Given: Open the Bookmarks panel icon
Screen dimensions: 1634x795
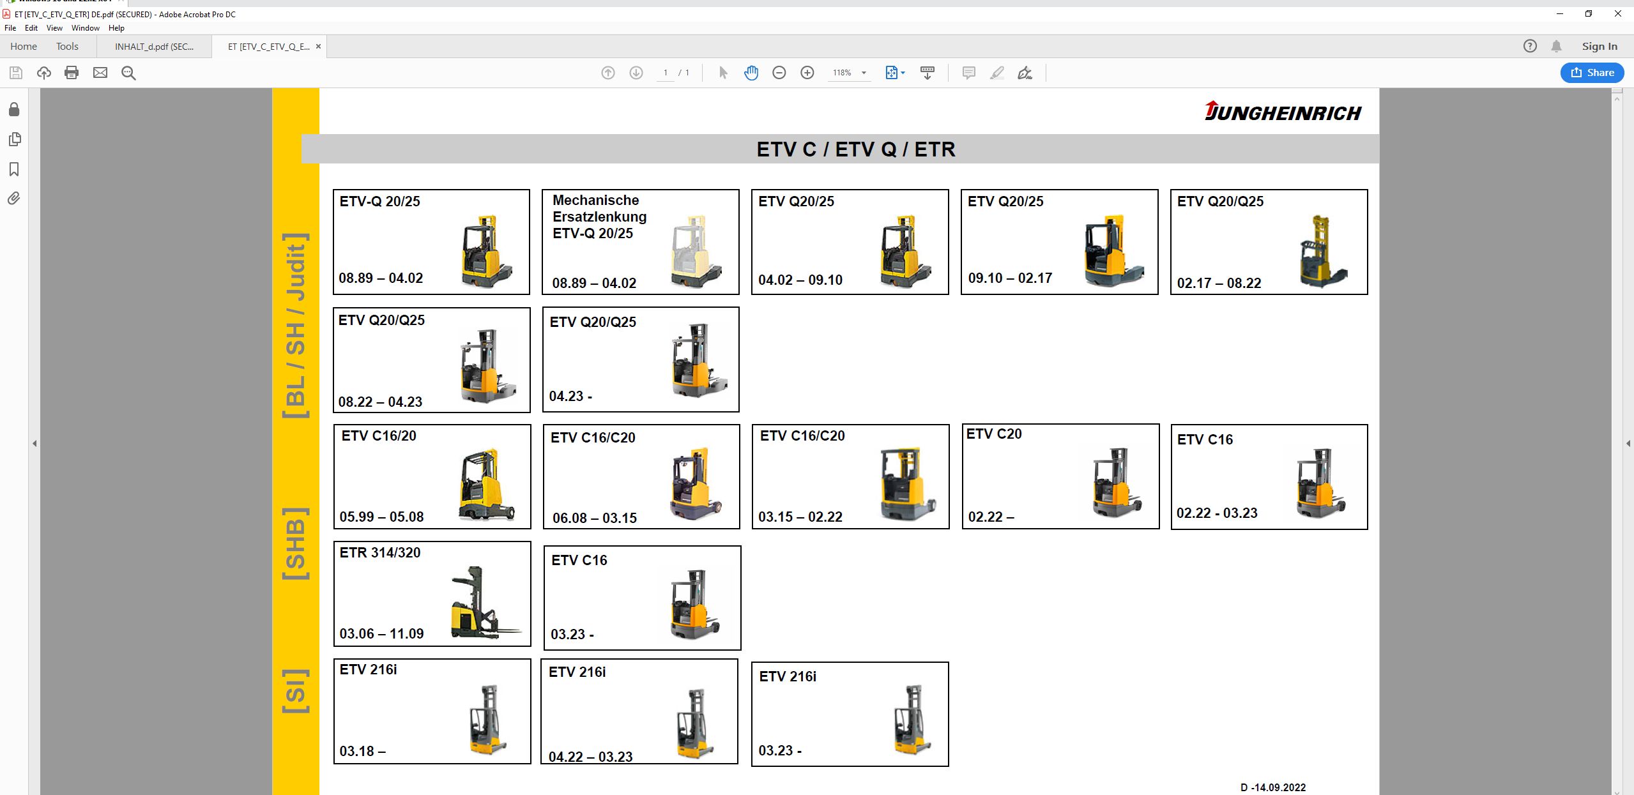Looking at the screenshot, I should pos(14,169).
